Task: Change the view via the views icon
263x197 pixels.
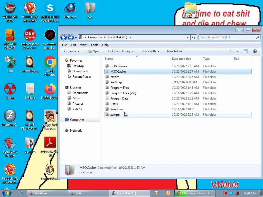Action: click(x=231, y=51)
